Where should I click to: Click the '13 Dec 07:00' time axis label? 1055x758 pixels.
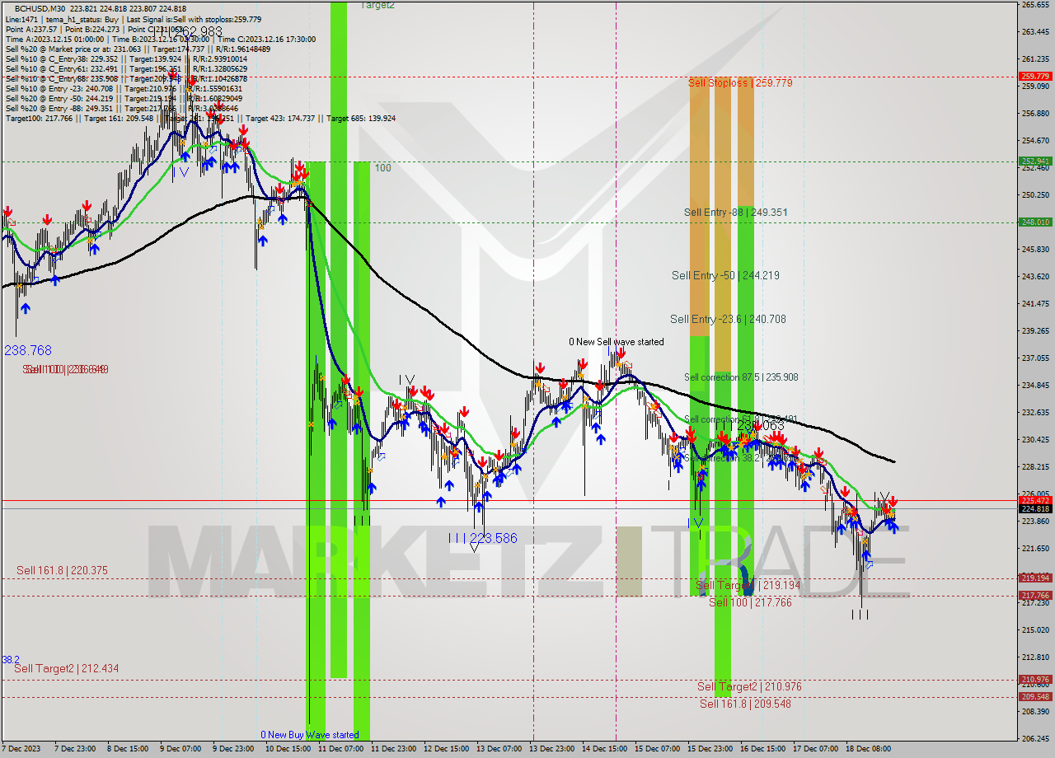[499, 749]
